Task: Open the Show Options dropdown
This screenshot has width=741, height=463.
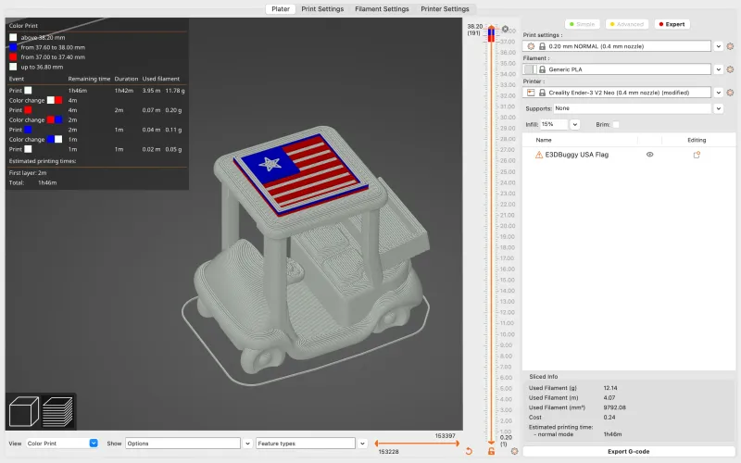Action: 247,444
